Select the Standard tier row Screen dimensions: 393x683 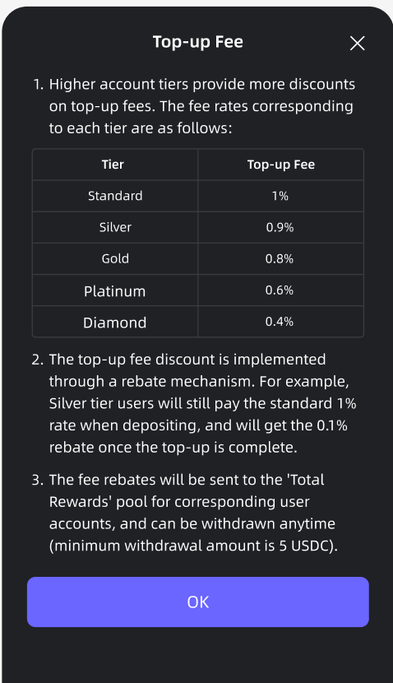pos(198,196)
